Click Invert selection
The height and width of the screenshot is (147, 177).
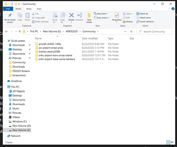tap(145, 22)
